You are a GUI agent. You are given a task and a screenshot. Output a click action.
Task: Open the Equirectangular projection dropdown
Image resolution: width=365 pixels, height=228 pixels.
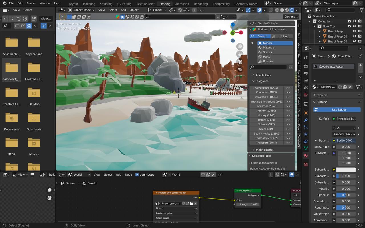coord(176,213)
